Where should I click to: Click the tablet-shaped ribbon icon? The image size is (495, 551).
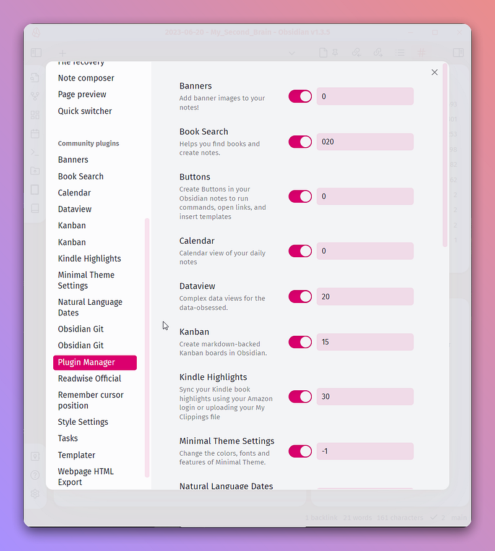[35, 190]
